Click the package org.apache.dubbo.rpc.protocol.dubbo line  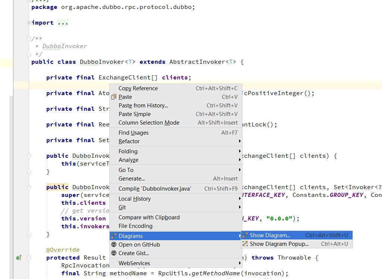[x=113, y=7]
